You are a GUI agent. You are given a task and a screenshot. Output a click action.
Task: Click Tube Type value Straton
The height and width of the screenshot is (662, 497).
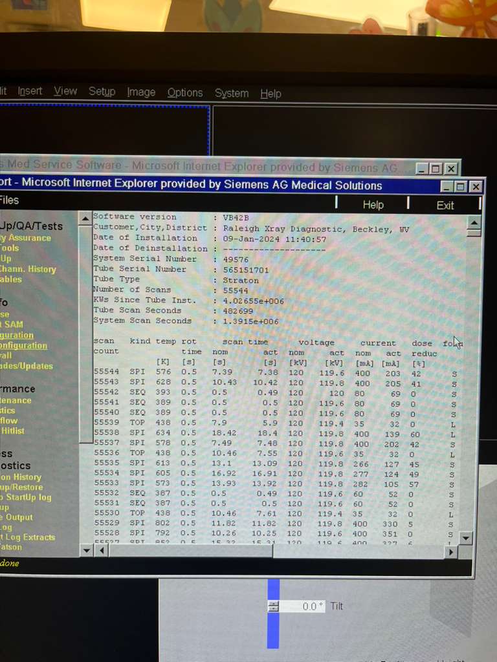[241, 281]
